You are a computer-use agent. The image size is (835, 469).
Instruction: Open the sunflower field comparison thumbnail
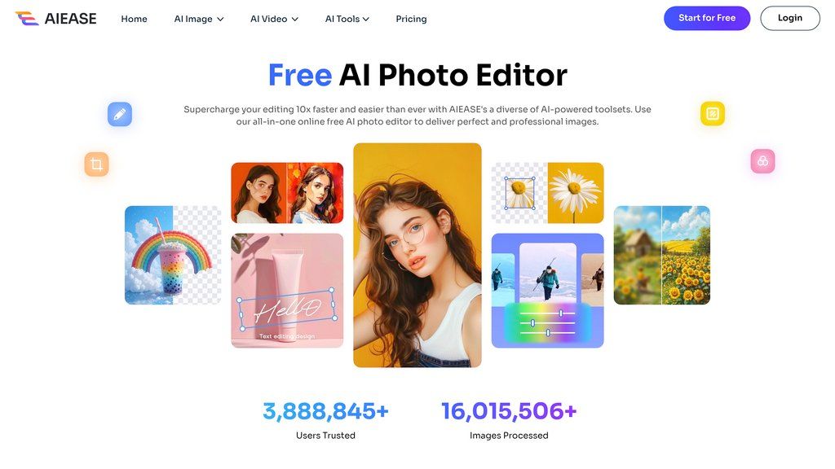click(662, 255)
